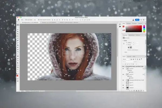162x108 pixels.
Task: Click the lock all padlock icon
Action: tap(133, 64)
